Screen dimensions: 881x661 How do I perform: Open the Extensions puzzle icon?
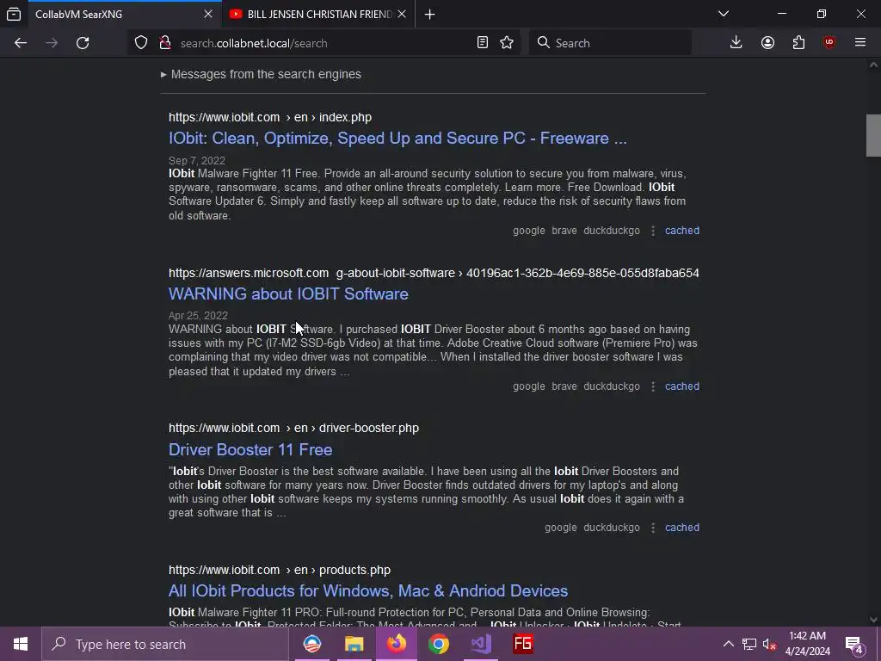point(798,43)
